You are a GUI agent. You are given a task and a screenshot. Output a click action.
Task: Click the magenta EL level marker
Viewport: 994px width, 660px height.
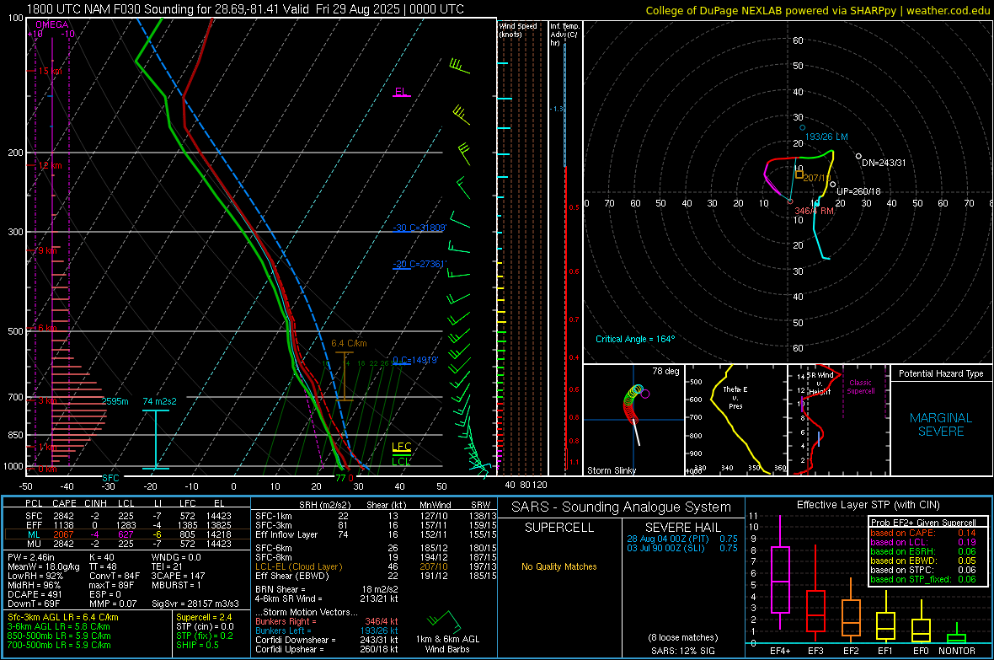click(x=401, y=93)
